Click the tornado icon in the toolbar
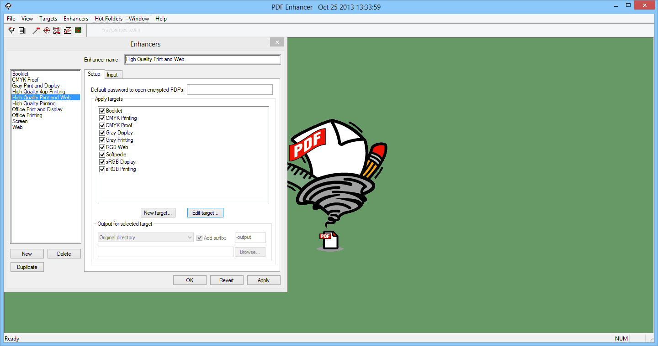 click(12, 31)
